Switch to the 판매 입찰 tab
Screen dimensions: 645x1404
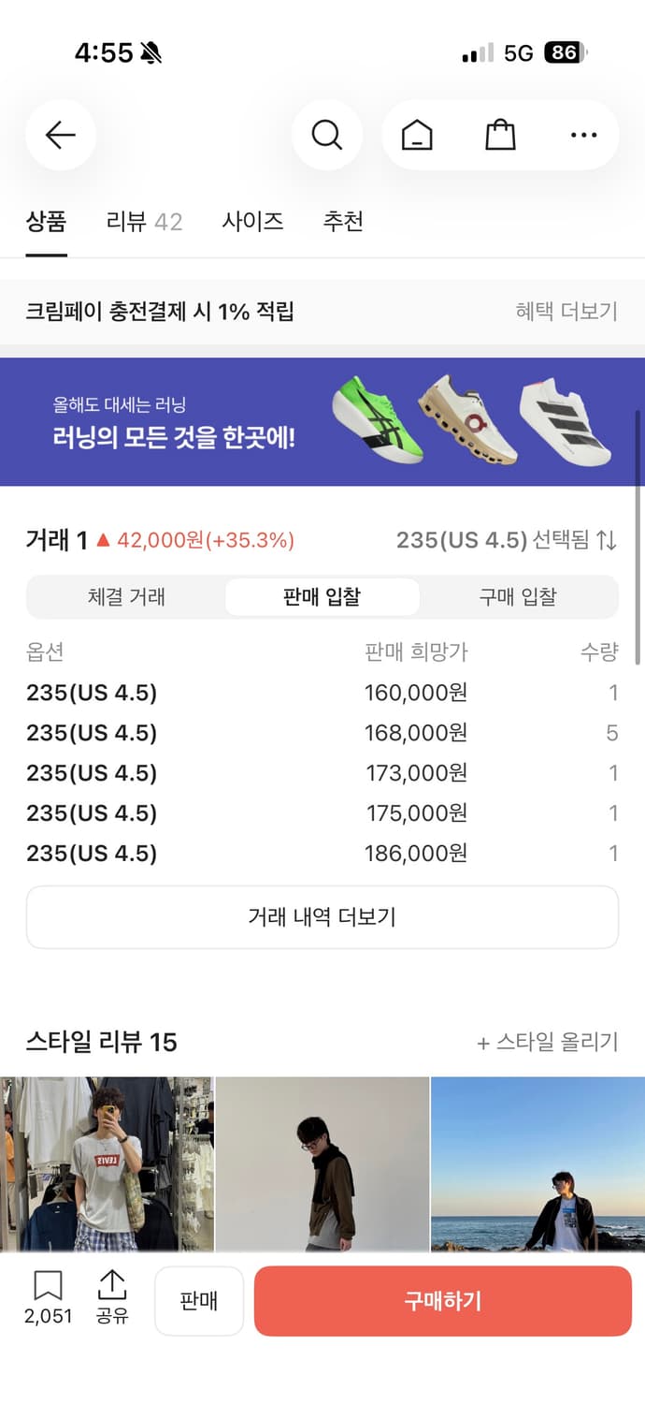322,596
